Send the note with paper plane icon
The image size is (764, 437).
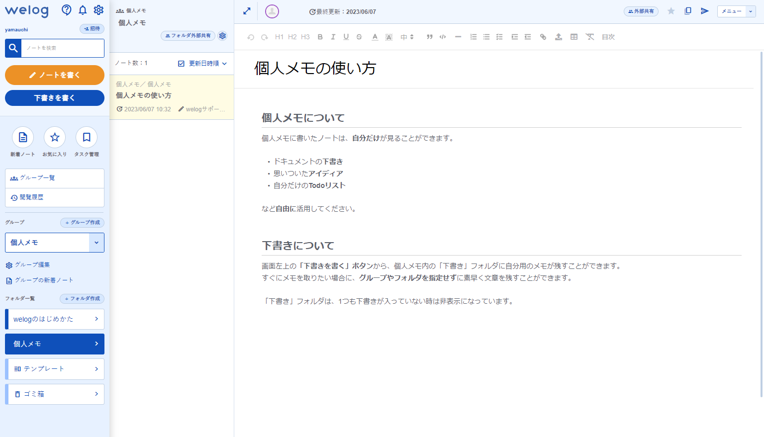pyautogui.click(x=704, y=11)
